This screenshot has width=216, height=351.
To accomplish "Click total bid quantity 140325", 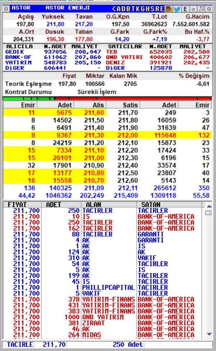I will 61,188.
